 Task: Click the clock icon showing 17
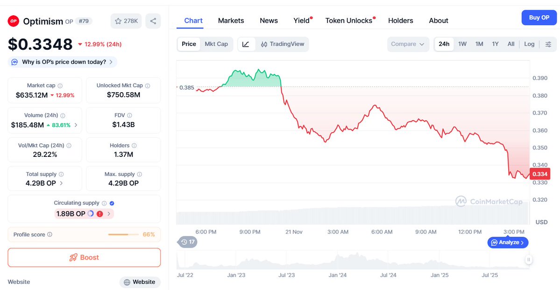[x=187, y=242]
